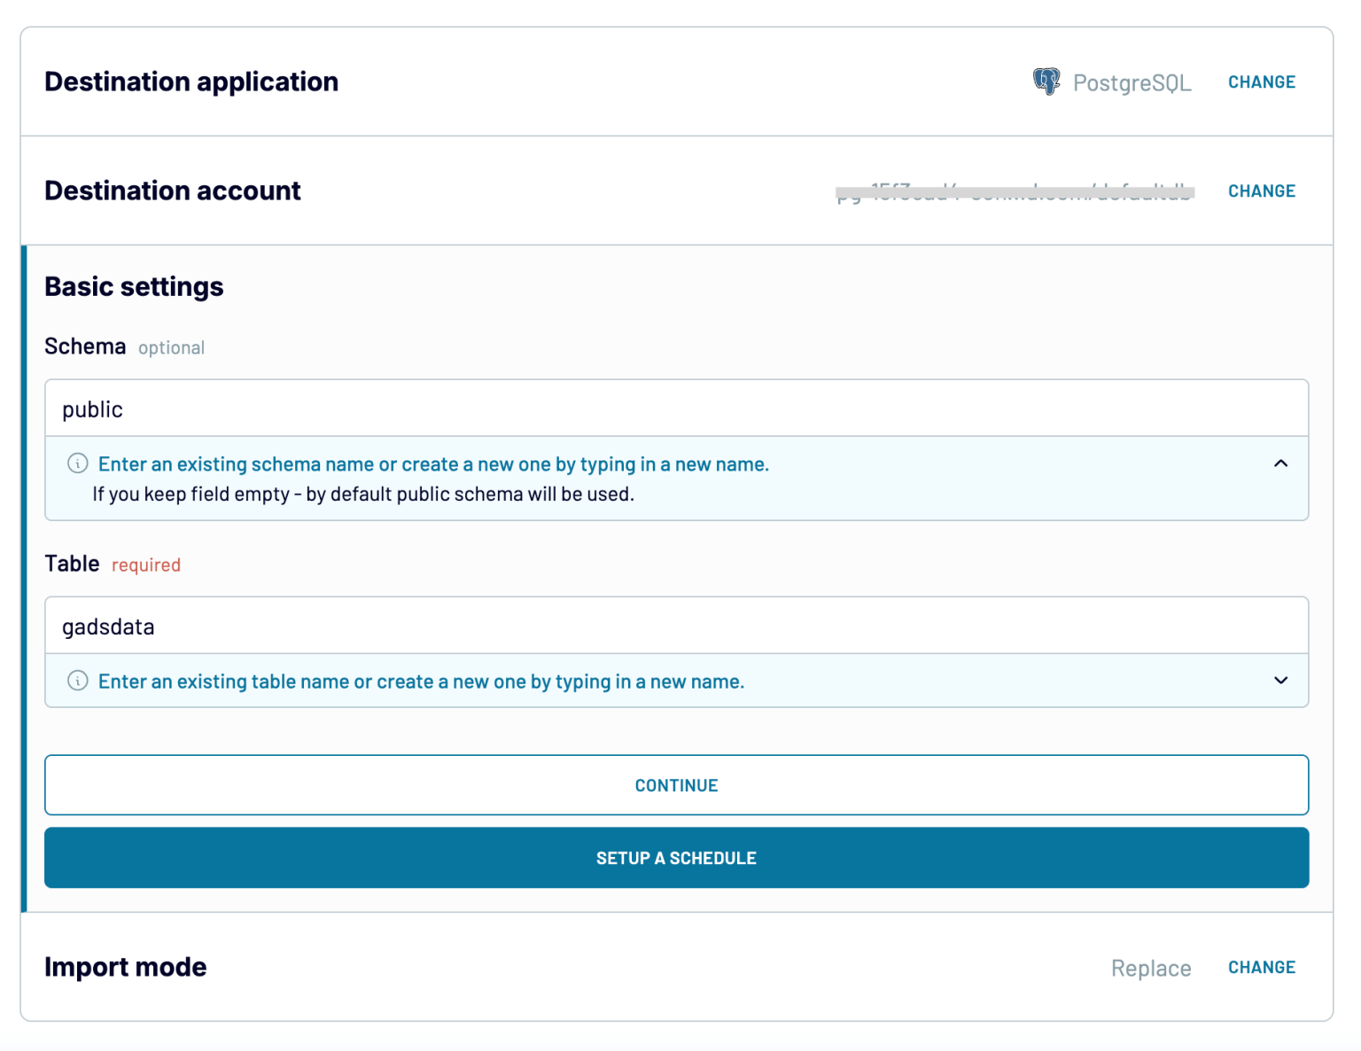Click the Basic settings section heading
Screen dimensions: 1361x1051
click(134, 285)
